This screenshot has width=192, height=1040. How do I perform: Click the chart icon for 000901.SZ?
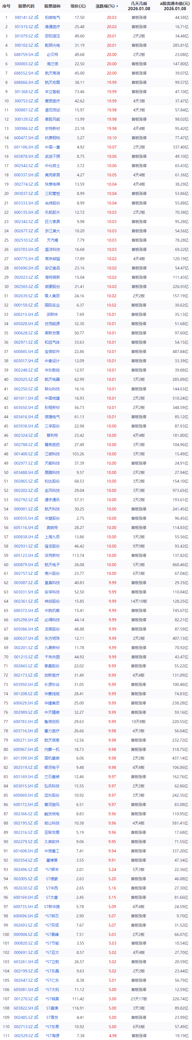tap(37, 510)
